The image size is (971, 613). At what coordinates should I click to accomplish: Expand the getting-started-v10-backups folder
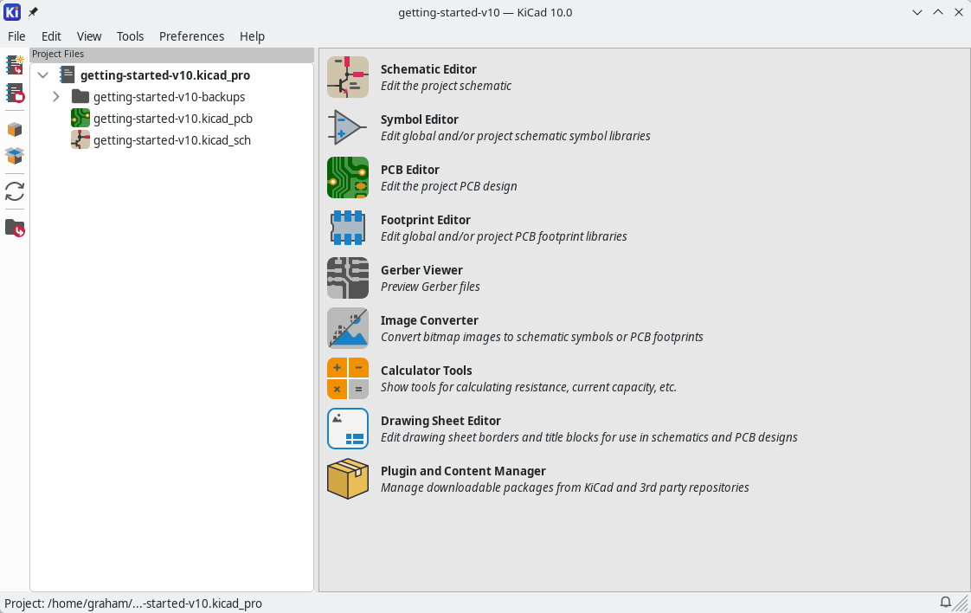55,97
